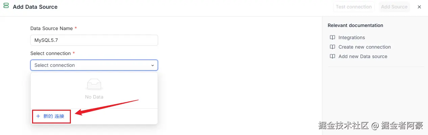The width and height of the screenshot is (428, 135).
Task: Open the Add new Data source documentation link
Action: 363,56
